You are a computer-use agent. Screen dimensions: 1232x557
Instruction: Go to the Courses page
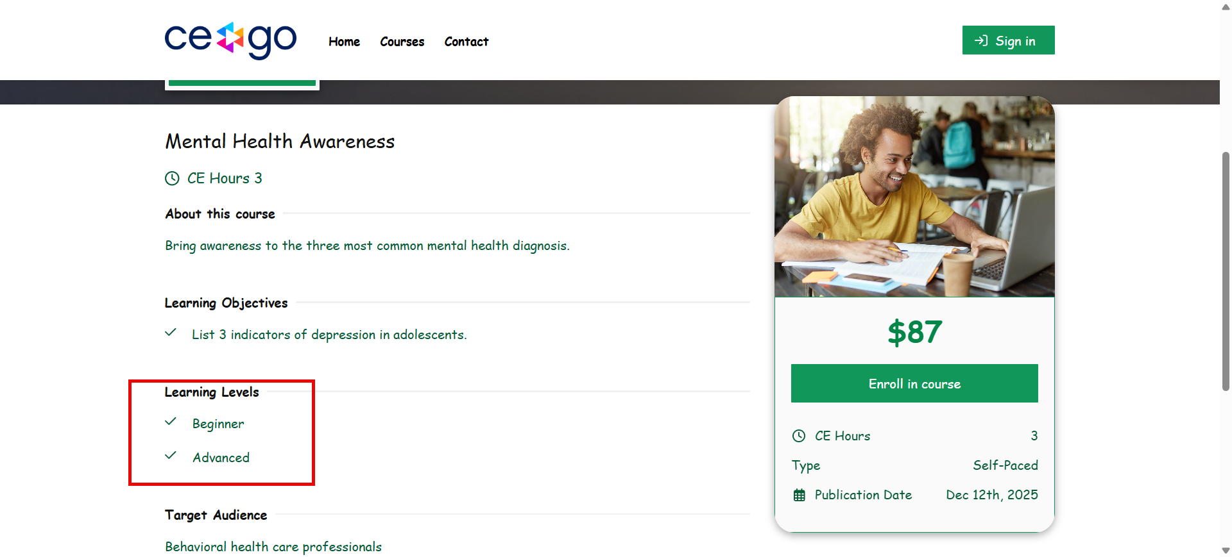402,42
